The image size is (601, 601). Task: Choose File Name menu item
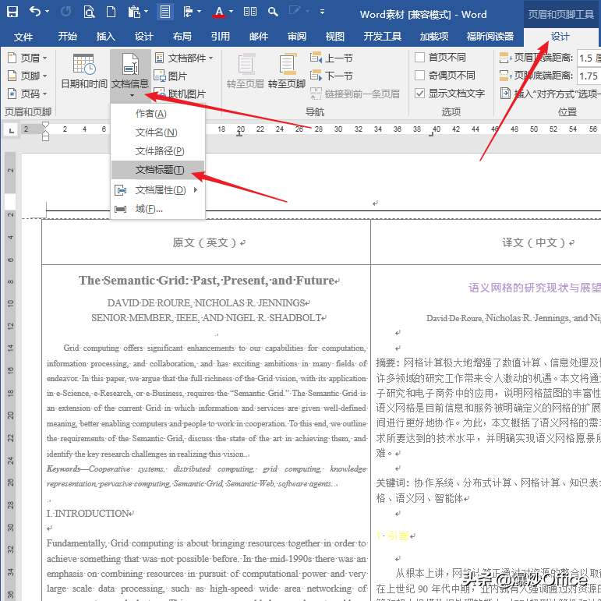click(157, 133)
